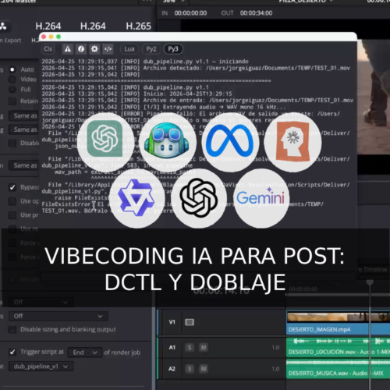Image resolution: width=390 pixels, height=390 pixels.
Task: Select the DESIERTO_MUSICA.wav audio clip
Action: click(x=338, y=369)
